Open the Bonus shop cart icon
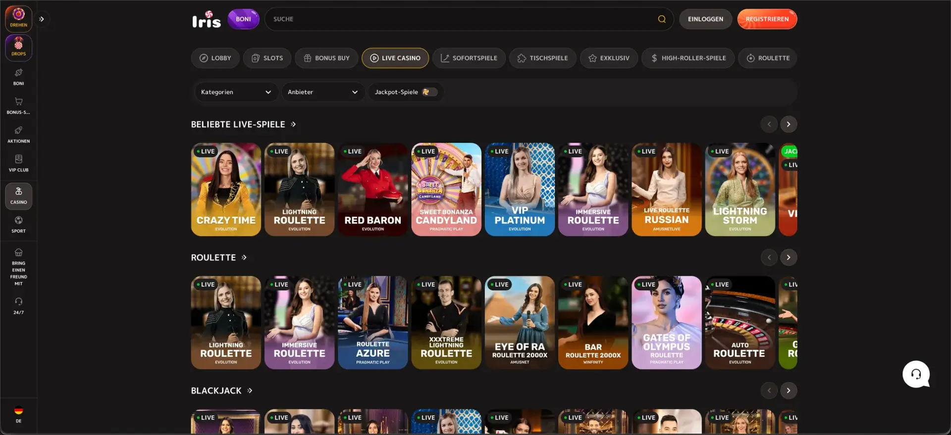The image size is (951, 435). click(x=18, y=105)
